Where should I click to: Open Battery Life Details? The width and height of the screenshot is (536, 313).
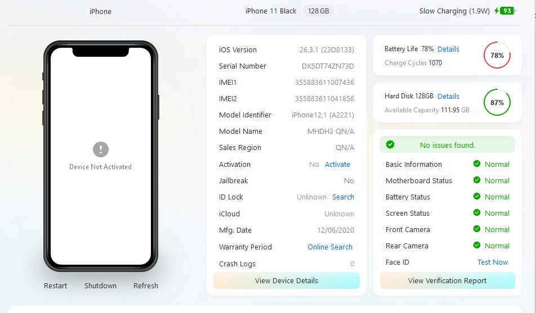[x=449, y=49]
